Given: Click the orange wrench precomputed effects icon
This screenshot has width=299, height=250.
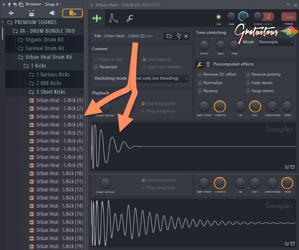Looking at the screenshot, I should [x=200, y=65].
